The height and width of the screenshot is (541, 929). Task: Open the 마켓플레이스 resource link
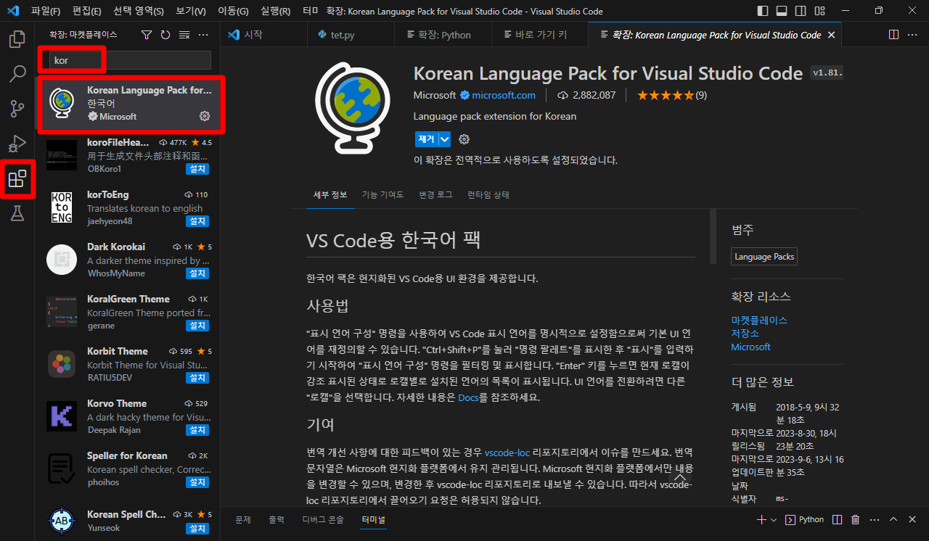[759, 320]
